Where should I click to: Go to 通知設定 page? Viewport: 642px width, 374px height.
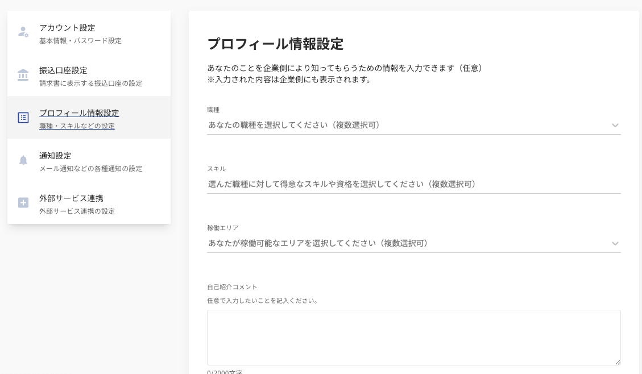55,156
